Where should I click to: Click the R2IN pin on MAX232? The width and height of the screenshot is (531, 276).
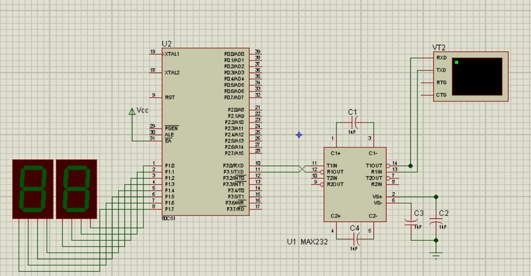[x=377, y=184]
